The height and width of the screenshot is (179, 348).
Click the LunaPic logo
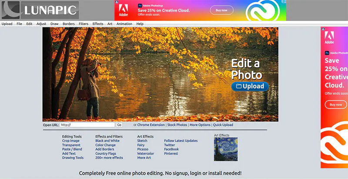(x=40, y=10)
